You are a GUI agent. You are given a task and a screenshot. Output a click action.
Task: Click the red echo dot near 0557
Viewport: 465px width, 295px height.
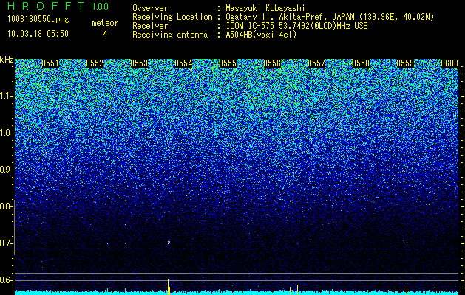297,243
